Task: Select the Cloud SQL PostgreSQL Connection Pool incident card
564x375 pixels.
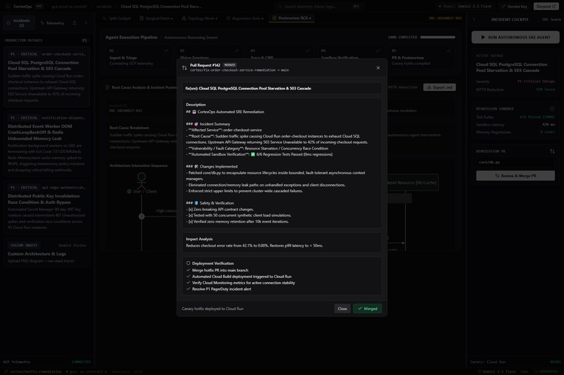Action: coord(46,77)
